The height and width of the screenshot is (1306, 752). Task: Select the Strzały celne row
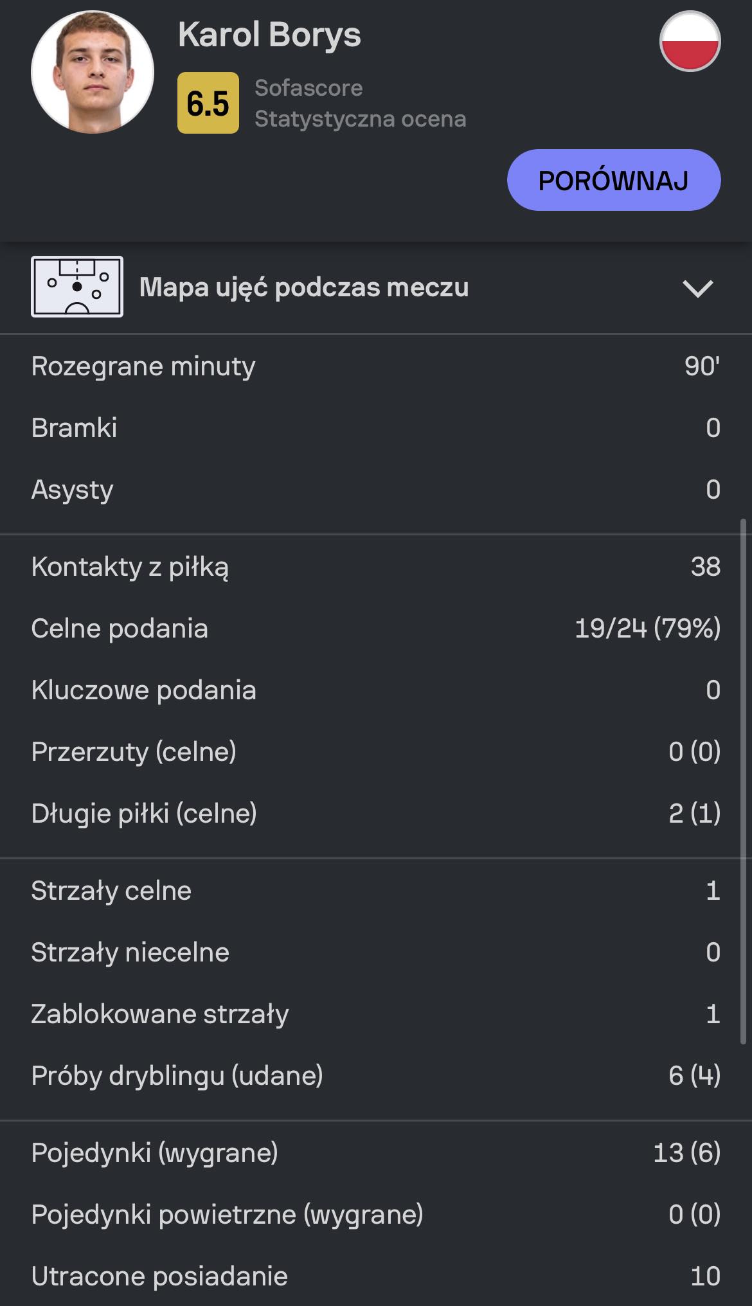[376, 891]
